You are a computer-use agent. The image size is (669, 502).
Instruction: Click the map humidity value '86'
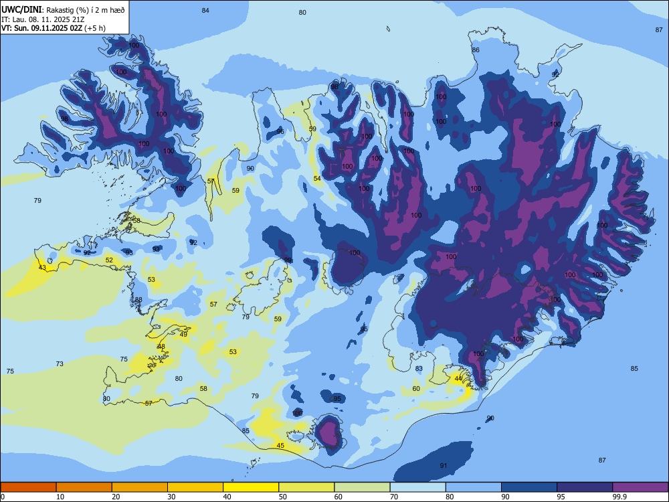tap(476, 50)
